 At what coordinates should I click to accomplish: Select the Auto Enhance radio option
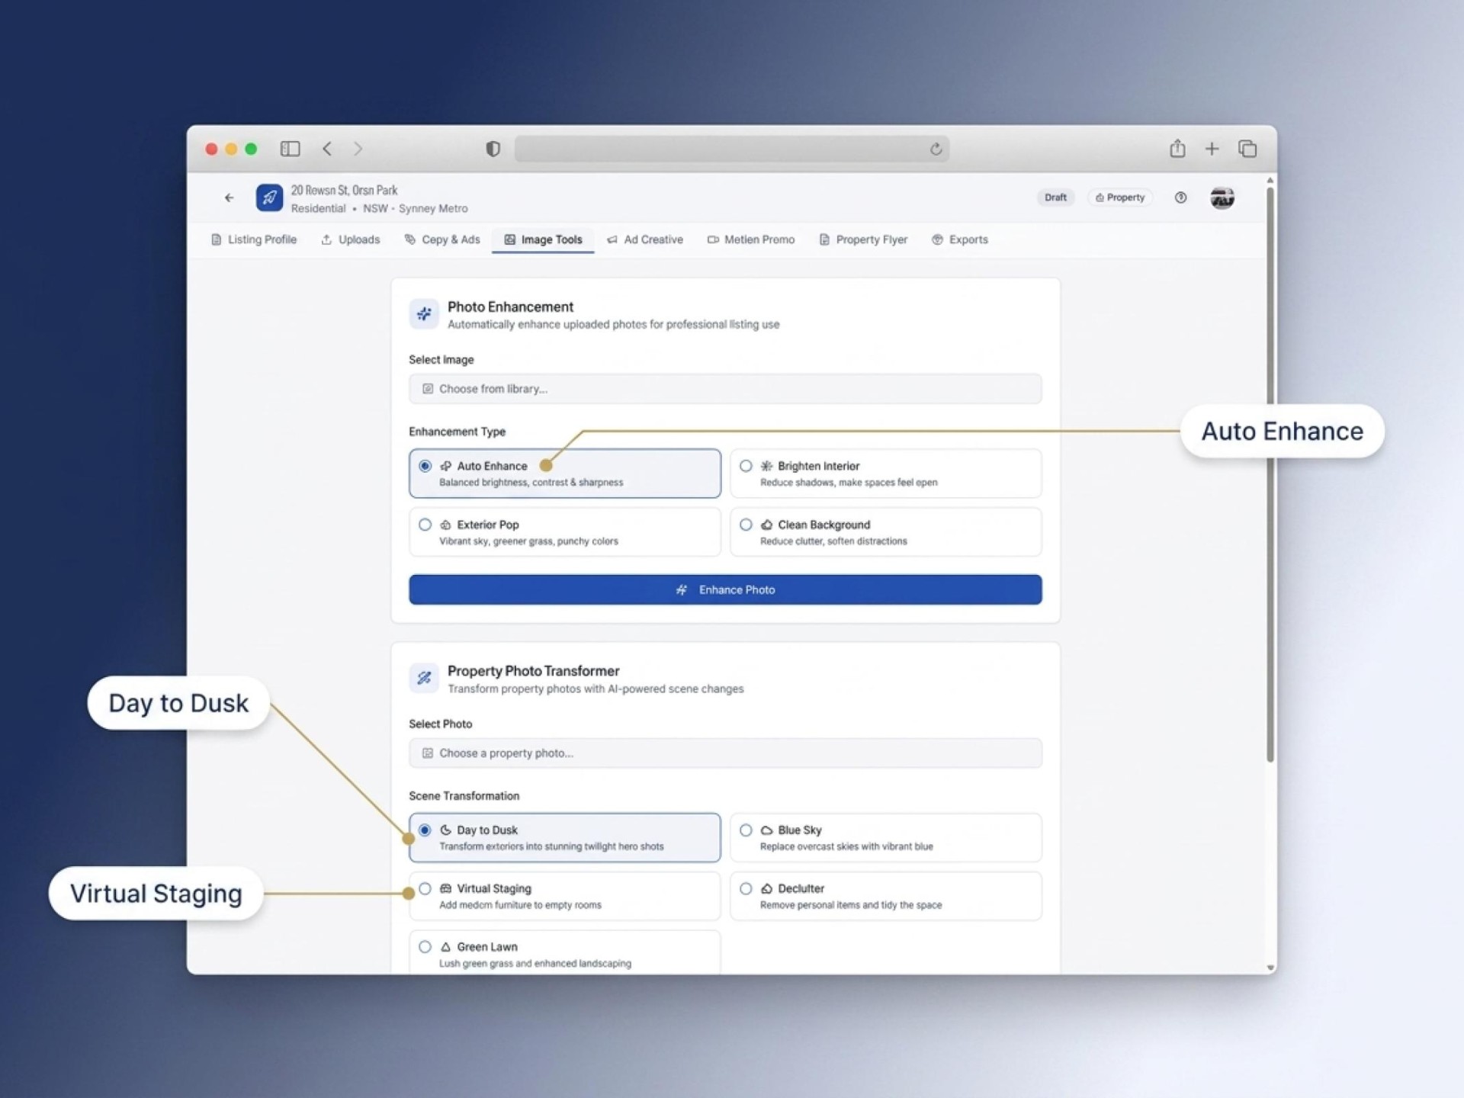pyautogui.click(x=425, y=466)
